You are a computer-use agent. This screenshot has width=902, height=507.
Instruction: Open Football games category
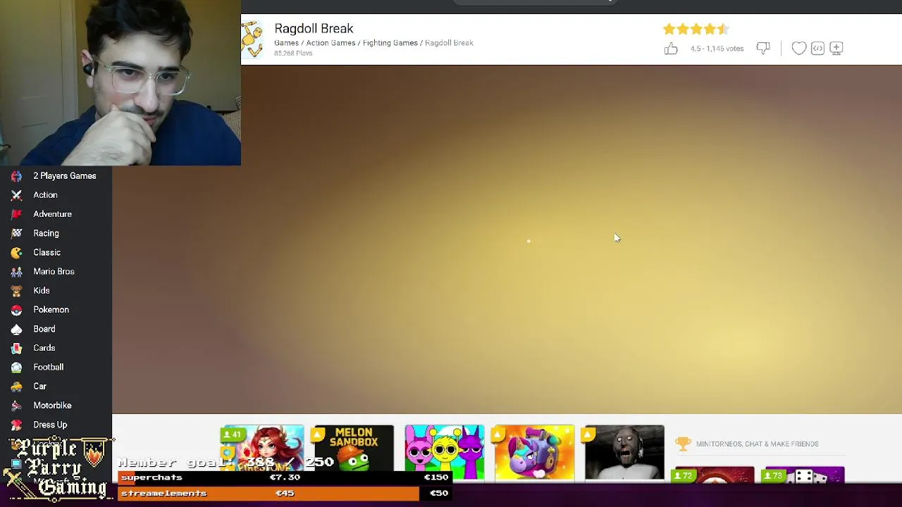(x=48, y=367)
